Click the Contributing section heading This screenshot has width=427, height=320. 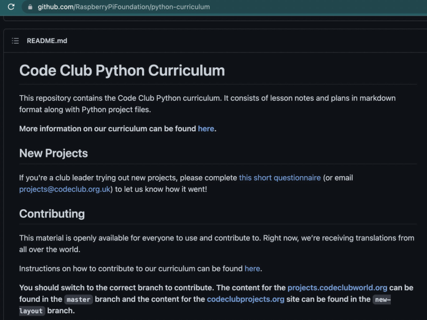(52, 214)
